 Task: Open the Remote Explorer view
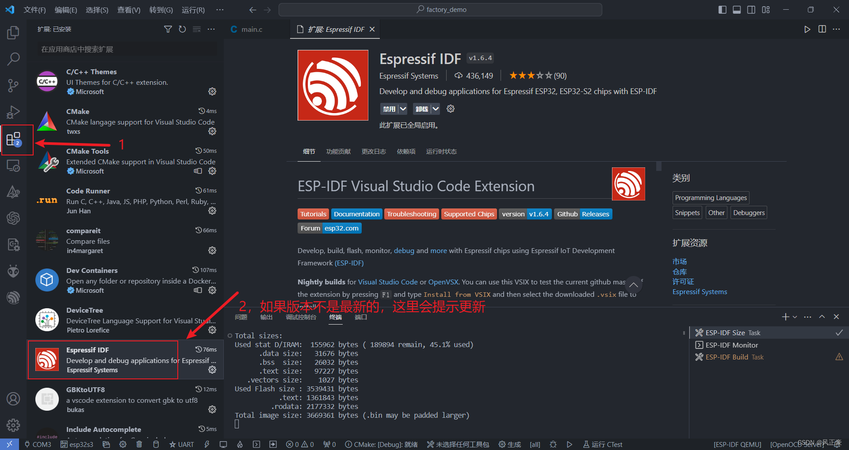click(x=13, y=166)
